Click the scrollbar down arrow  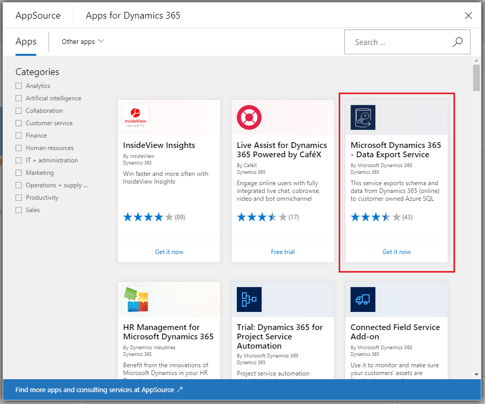point(476,375)
